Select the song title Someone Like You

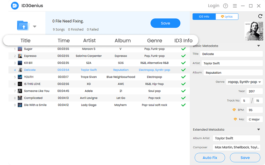coord(37,91)
